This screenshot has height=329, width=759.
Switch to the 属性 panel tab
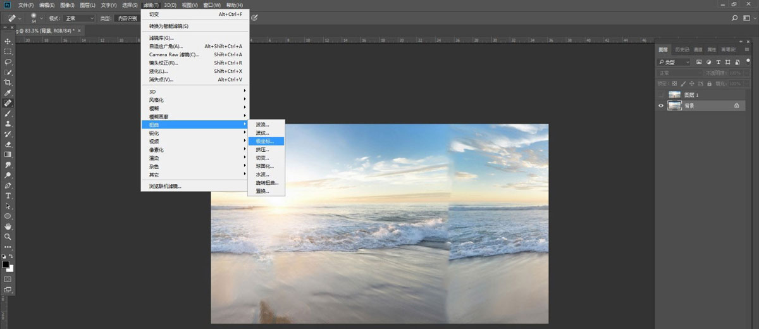tap(712, 49)
